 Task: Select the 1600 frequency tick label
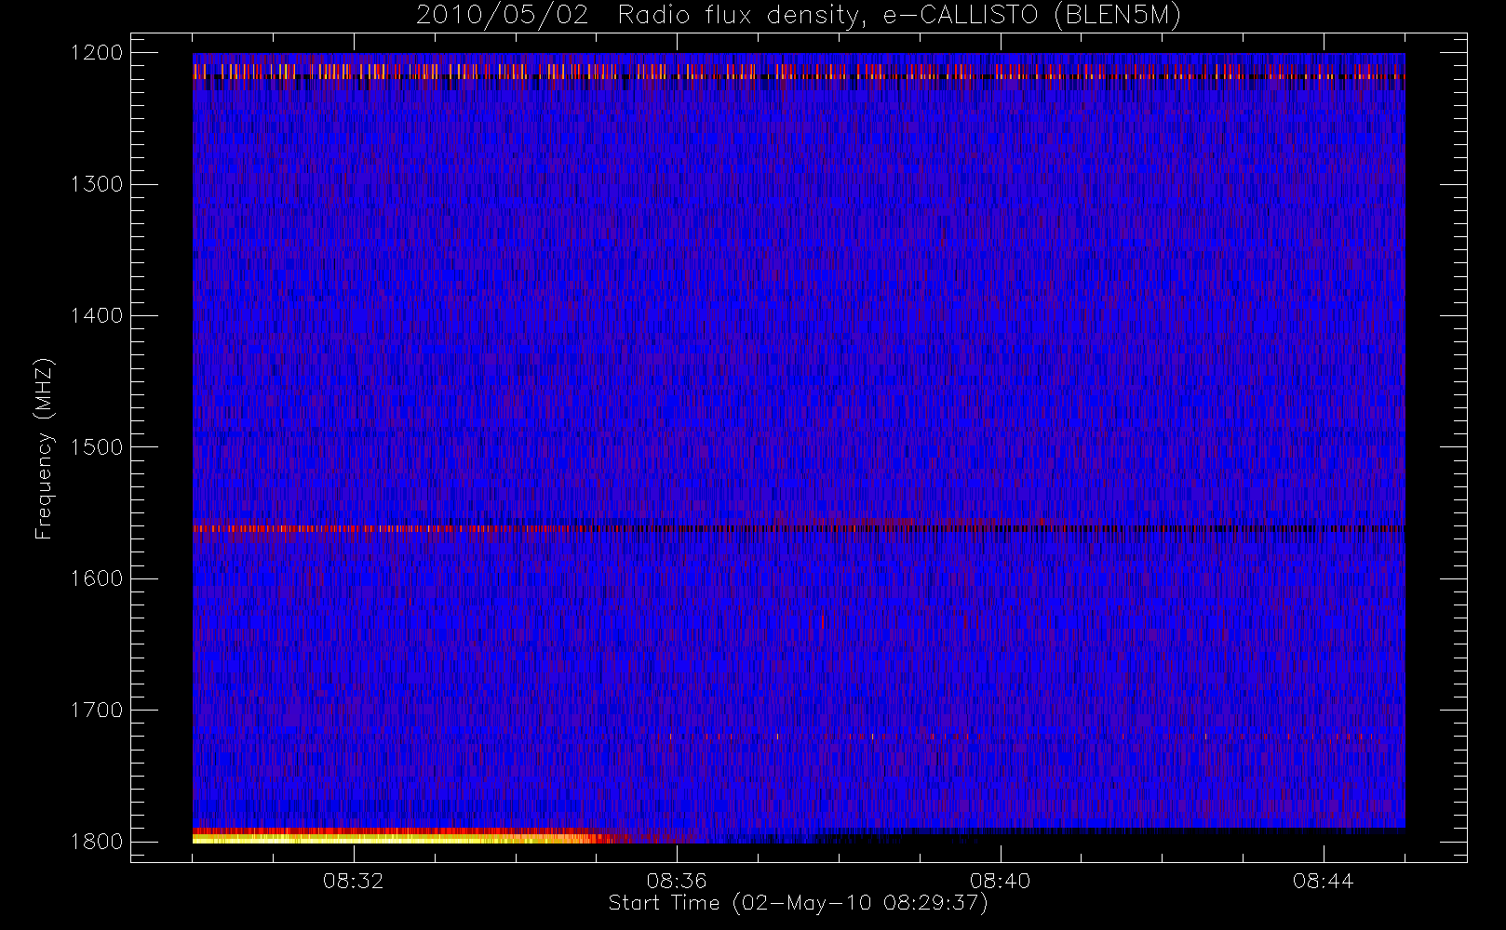97,578
